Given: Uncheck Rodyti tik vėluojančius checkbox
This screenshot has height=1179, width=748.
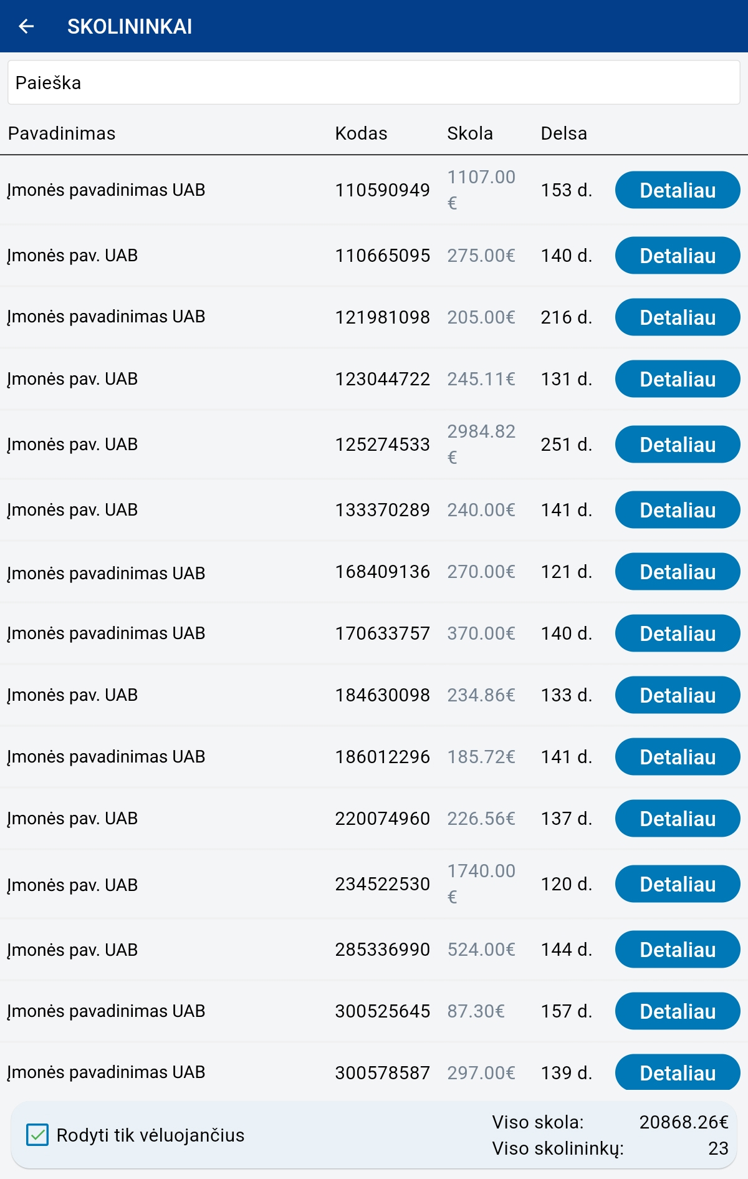Looking at the screenshot, I should tap(37, 1135).
